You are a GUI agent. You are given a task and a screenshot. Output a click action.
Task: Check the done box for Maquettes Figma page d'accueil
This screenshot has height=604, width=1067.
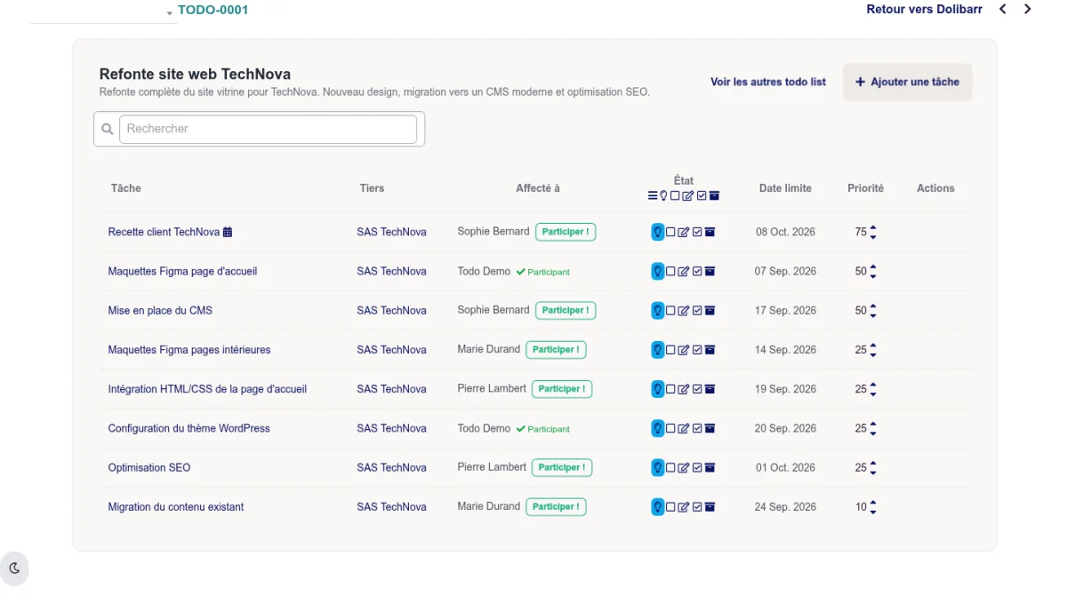(x=697, y=271)
